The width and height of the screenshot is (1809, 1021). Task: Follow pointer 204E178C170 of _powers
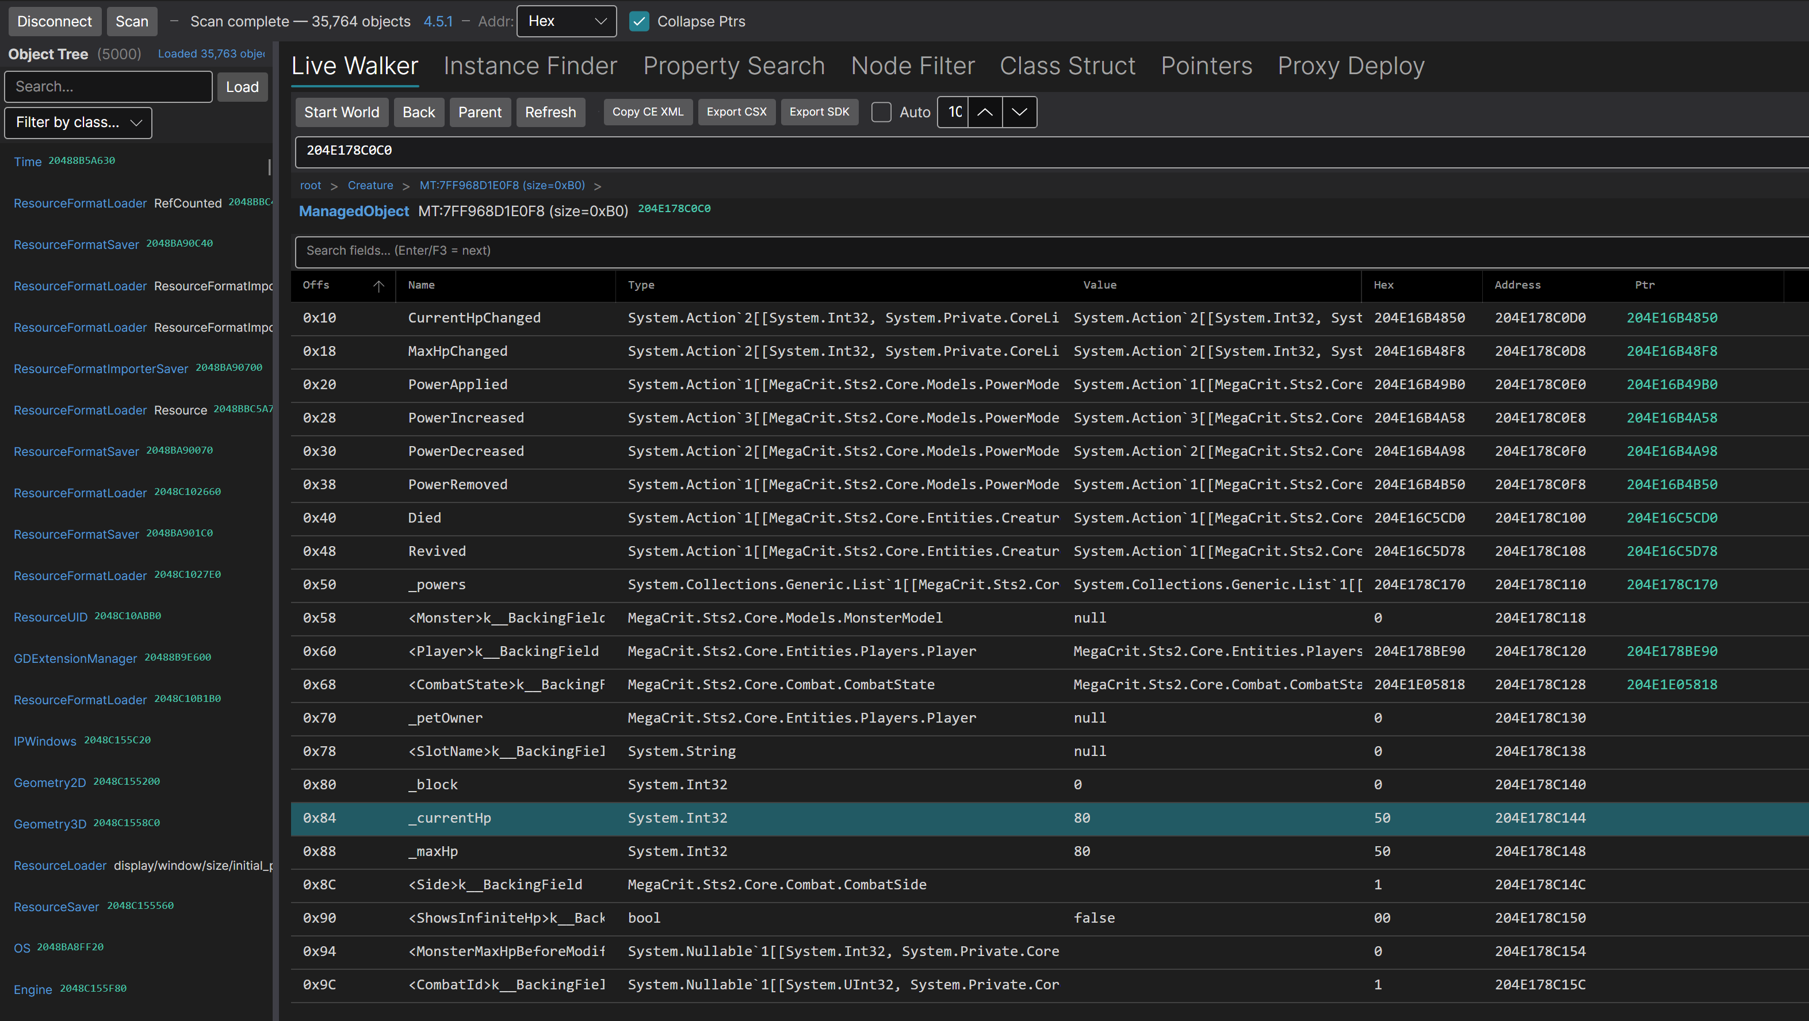pyautogui.click(x=1672, y=585)
